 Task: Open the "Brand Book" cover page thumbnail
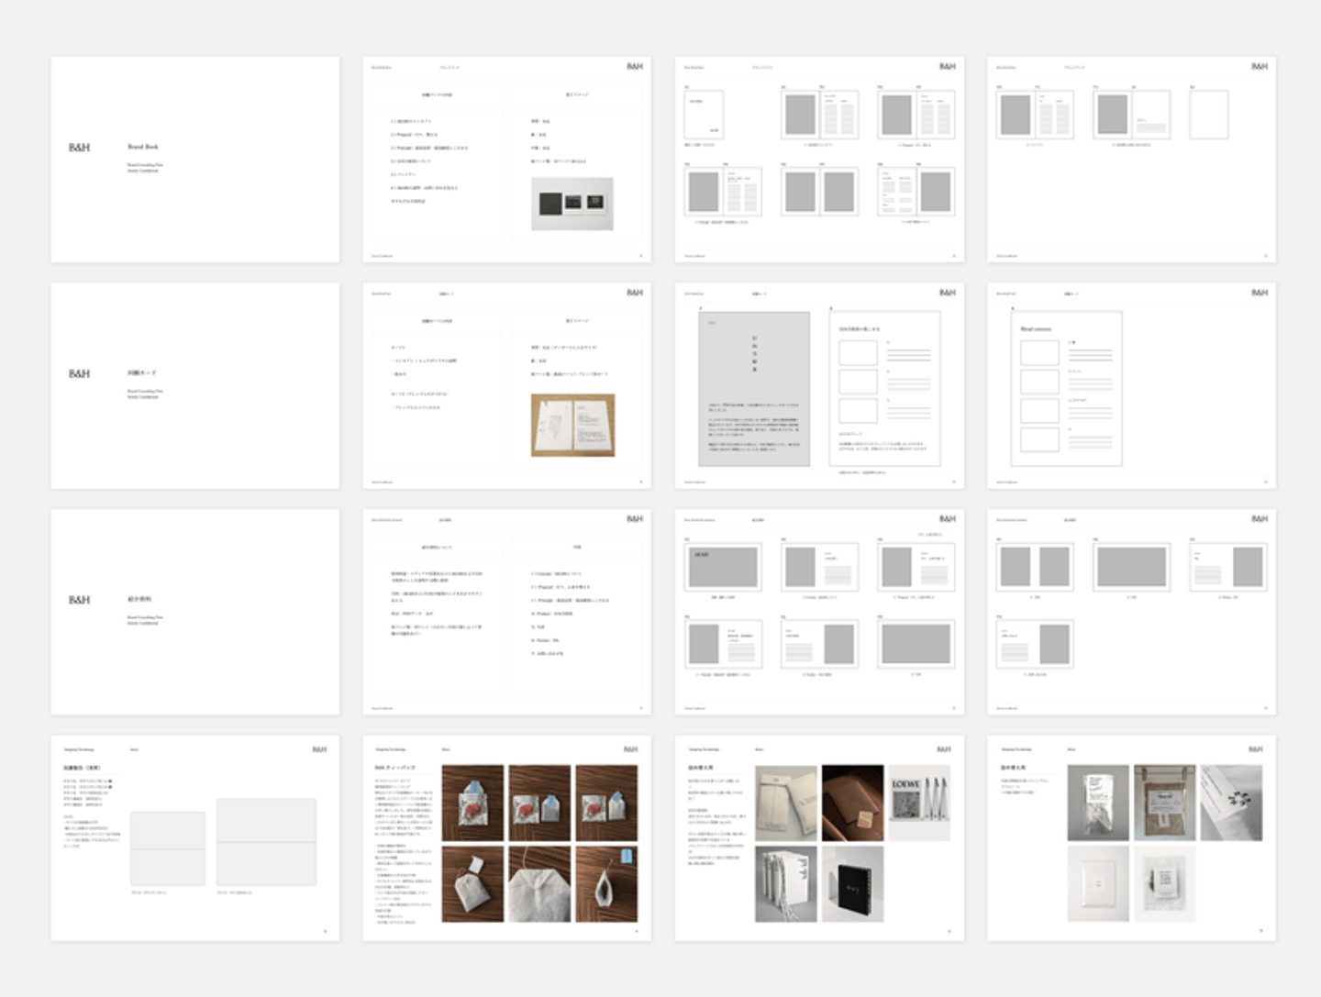tap(194, 160)
